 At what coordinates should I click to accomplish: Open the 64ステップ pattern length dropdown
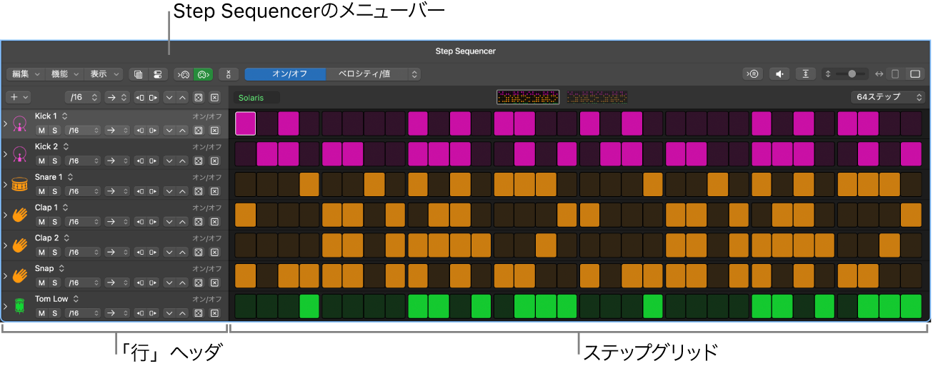point(887,98)
